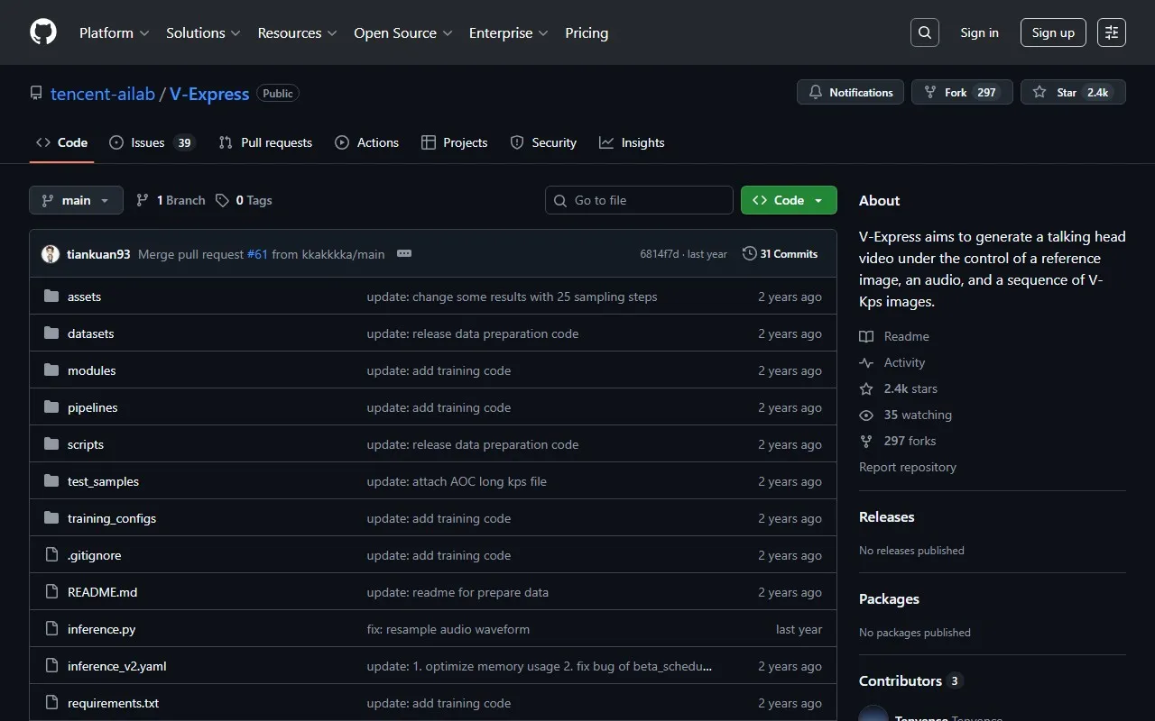Click the appearance settings icon in header
Viewport: 1155px width, 721px height.
tap(1112, 32)
